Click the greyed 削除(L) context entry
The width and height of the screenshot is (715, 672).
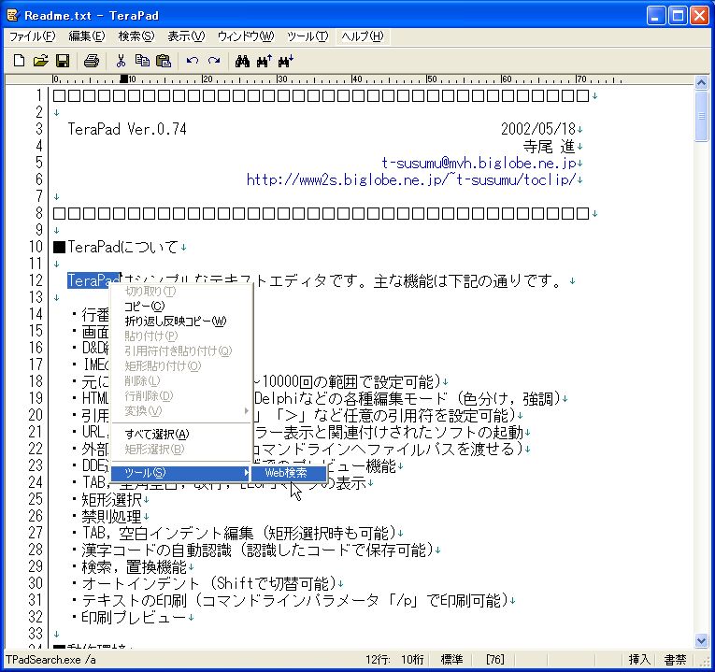click(x=181, y=380)
